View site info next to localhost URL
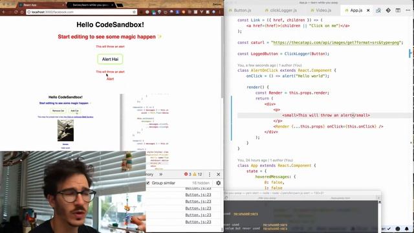The height and width of the screenshot is (233, 414). click(29, 12)
